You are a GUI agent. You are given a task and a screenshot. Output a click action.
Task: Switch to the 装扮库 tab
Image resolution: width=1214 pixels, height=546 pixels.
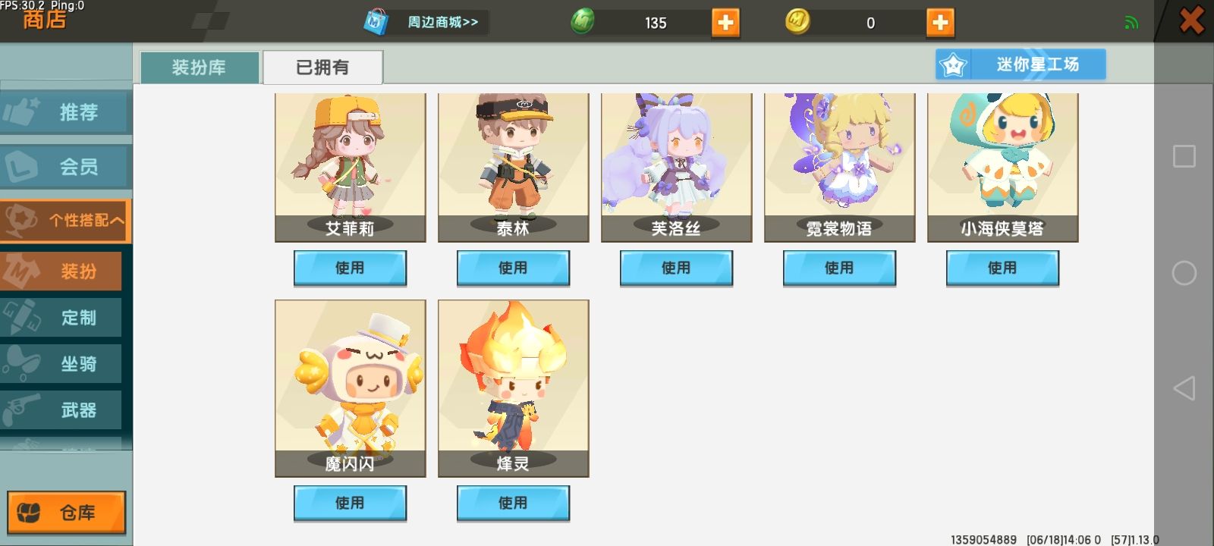(x=200, y=67)
